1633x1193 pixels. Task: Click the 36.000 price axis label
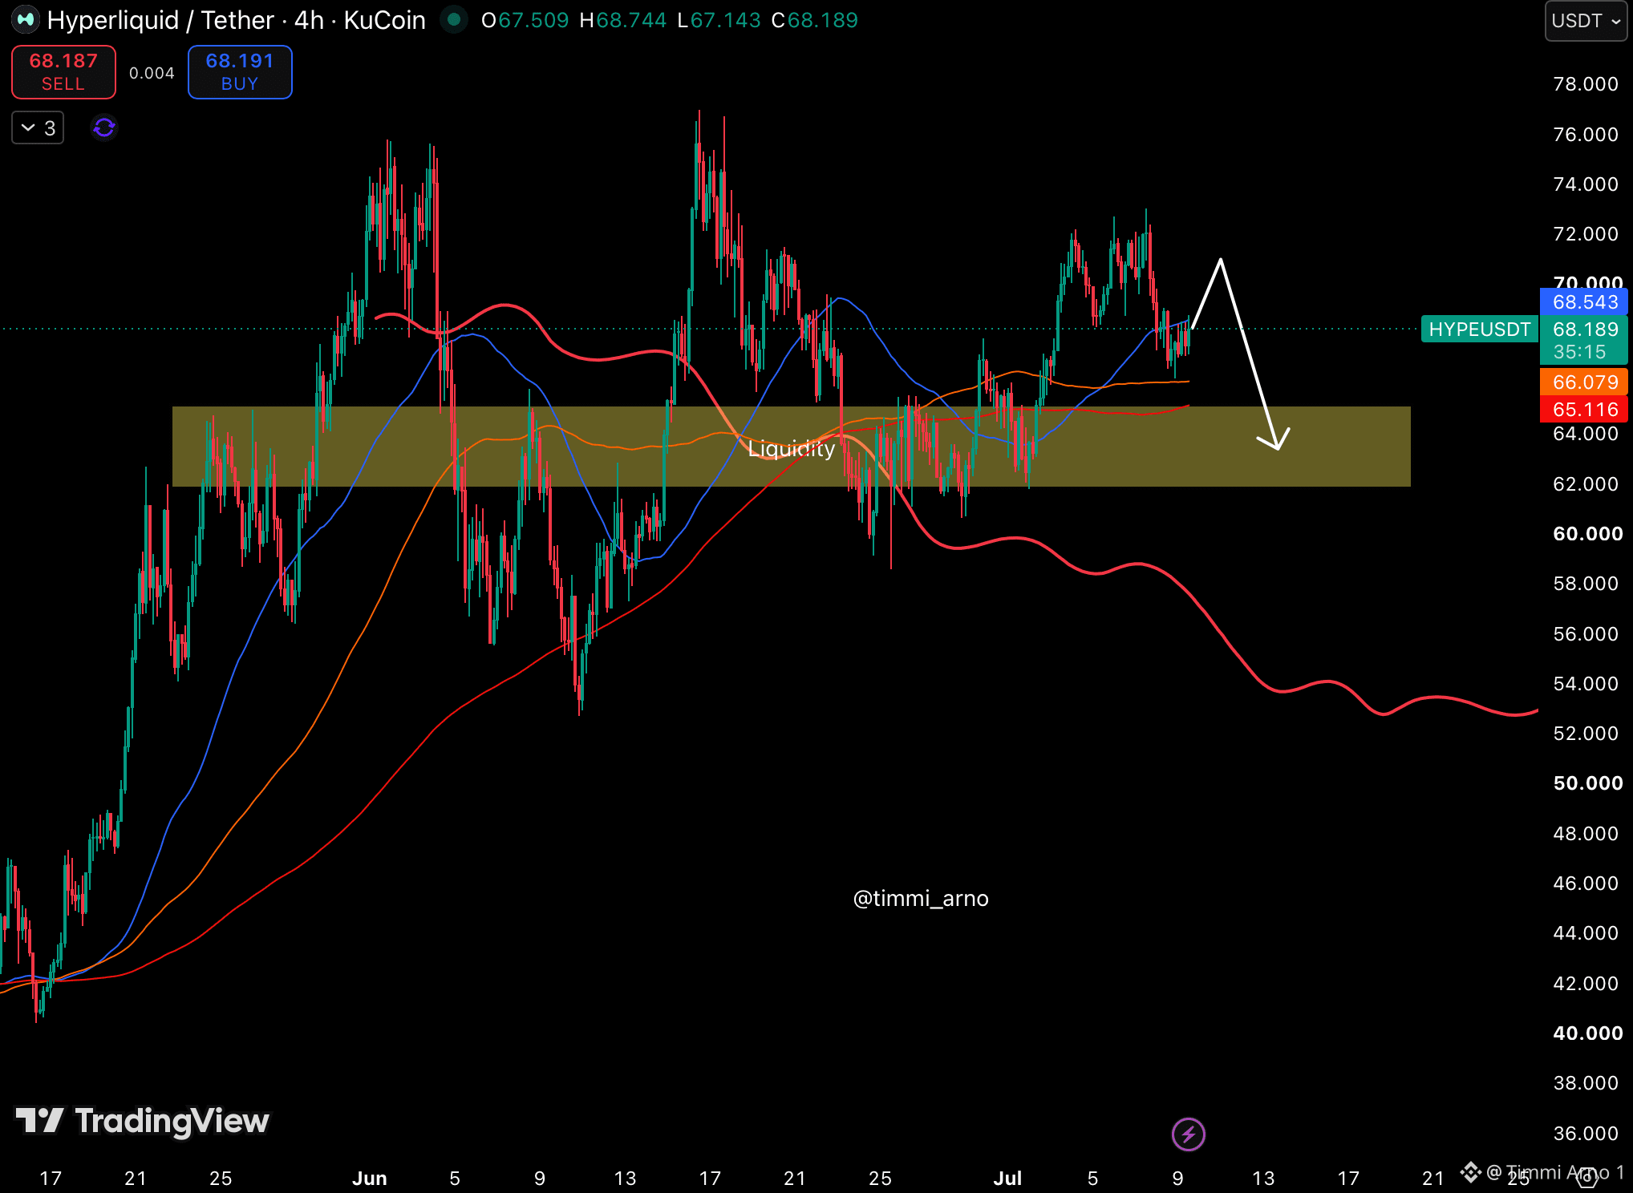click(1586, 1133)
